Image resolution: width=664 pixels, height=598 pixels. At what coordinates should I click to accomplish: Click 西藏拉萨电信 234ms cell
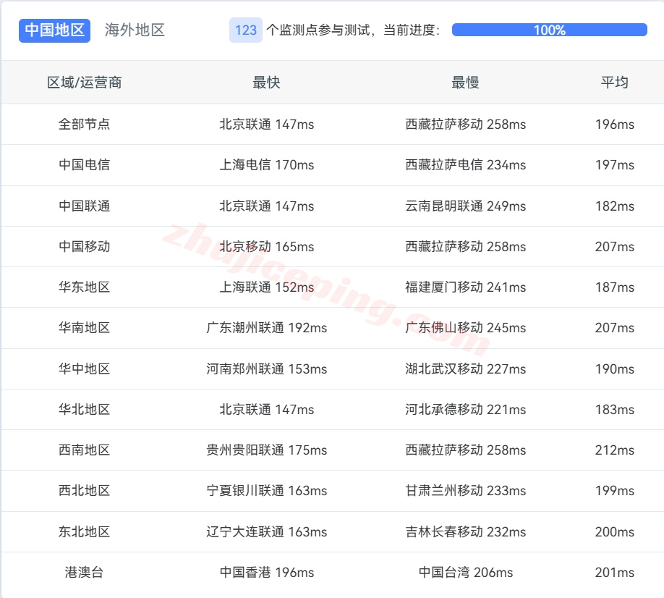click(465, 165)
